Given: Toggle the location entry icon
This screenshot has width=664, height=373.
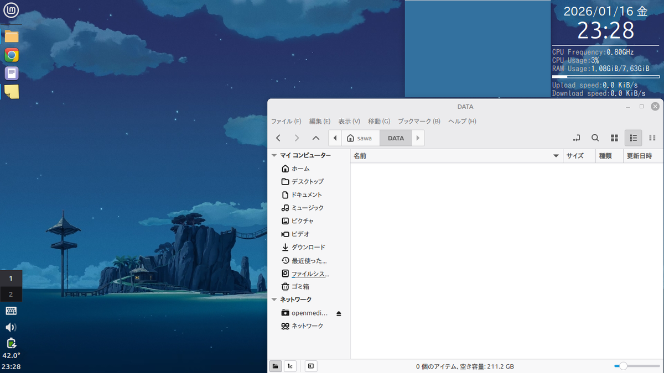Looking at the screenshot, I should [577, 138].
